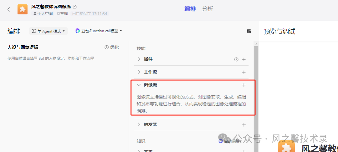The image size is (338, 152).
Task: Click the orange puzzle bot avatar
Action: pyautogui.click(x=23, y=9)
